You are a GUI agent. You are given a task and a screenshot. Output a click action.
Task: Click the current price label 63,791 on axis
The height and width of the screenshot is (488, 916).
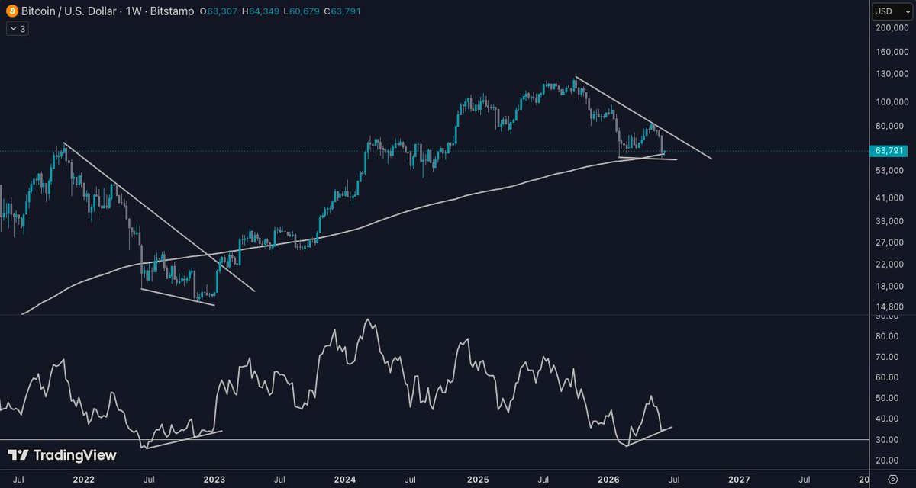[x=891, y=152]
